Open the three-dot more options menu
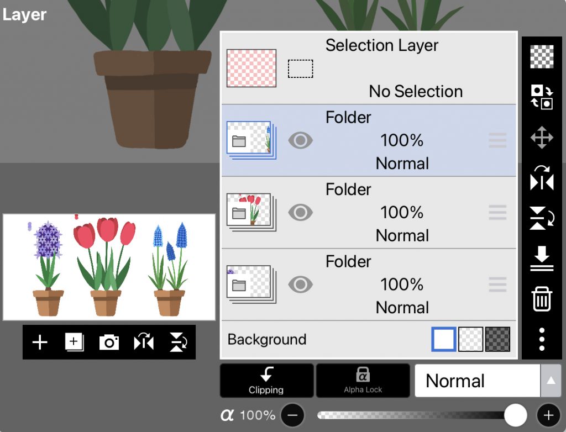This screenshot has width=566, height=432. point(542,339)
